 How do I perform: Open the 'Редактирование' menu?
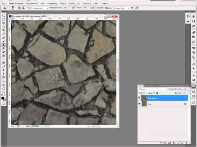(16, 3)
